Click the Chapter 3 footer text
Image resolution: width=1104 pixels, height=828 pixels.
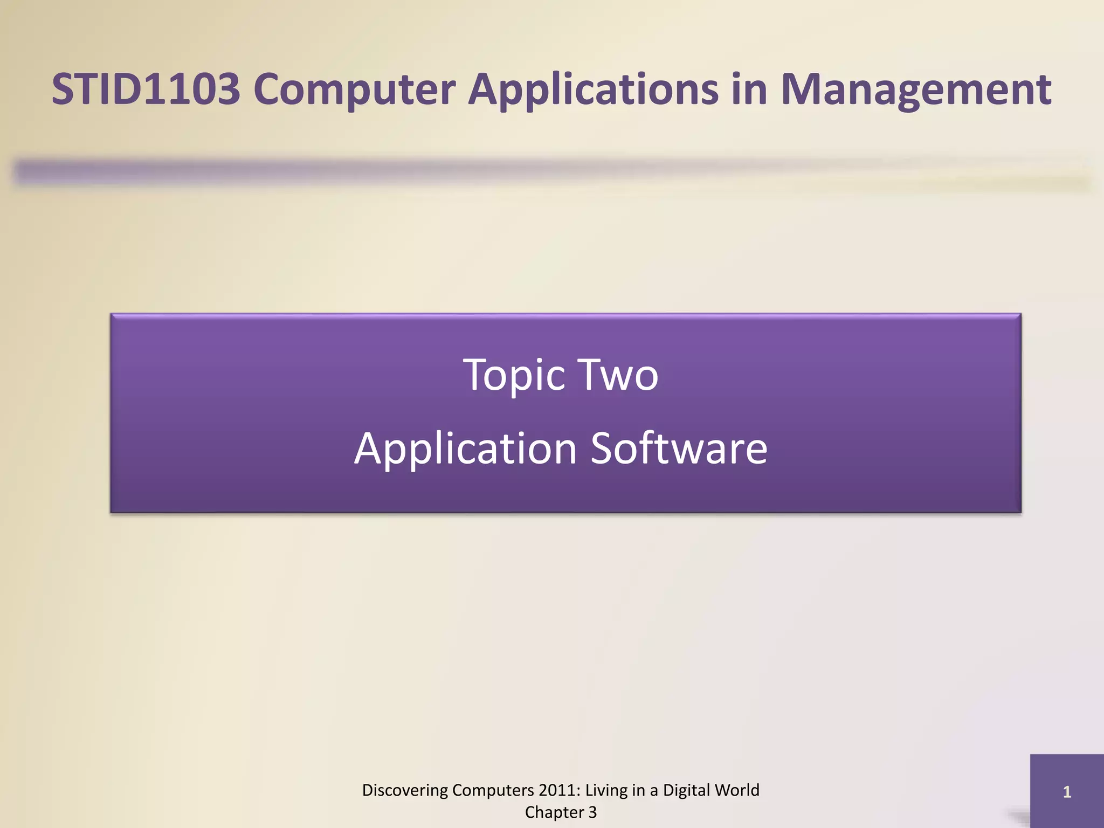pos(561,812)
